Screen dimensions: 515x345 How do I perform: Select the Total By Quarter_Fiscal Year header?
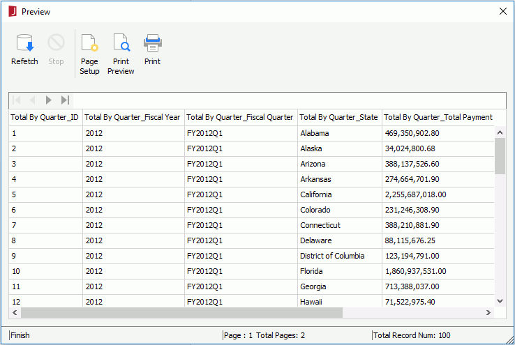click(x=133, y=117)
